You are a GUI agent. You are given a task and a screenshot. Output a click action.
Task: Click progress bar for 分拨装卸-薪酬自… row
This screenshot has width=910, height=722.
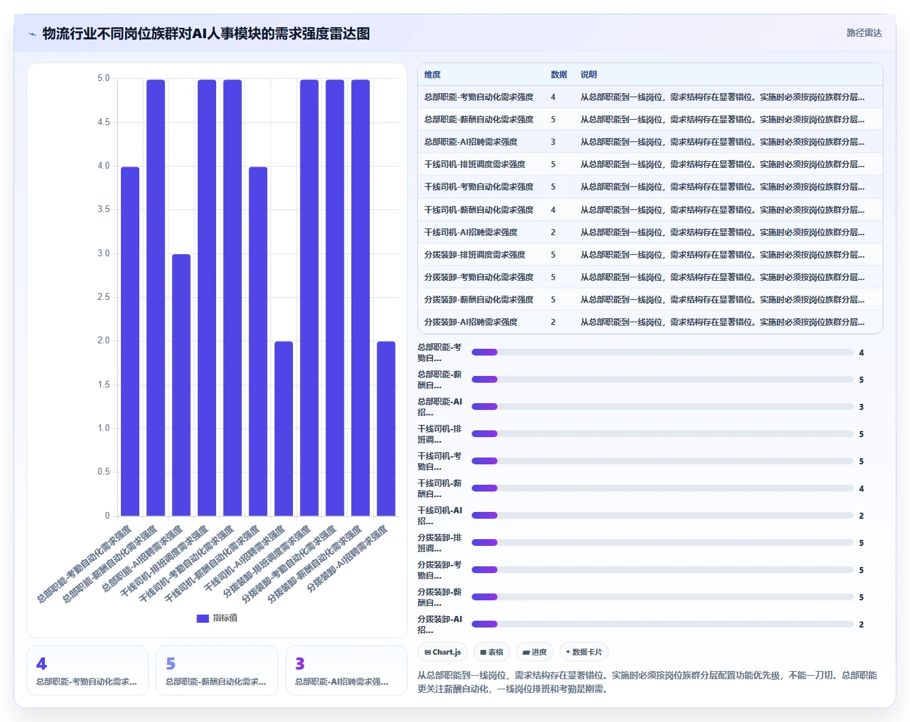point(663,597)
